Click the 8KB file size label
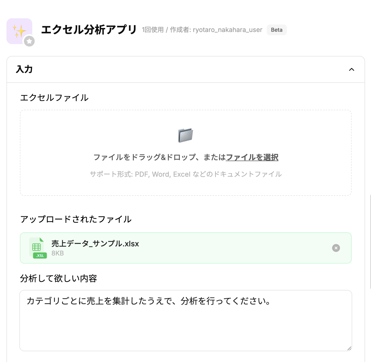This screenshot has height=362, width=371. pyautogui.click(x=58, y=253)
